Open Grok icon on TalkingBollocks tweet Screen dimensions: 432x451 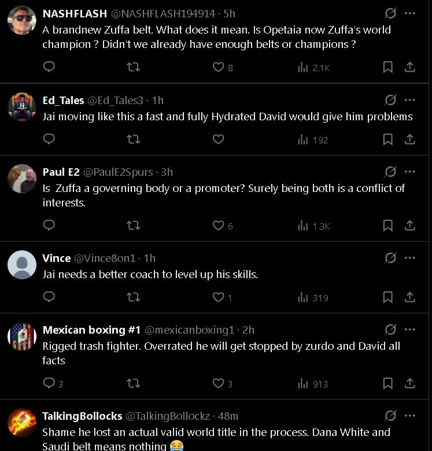(x=390, y=416)
